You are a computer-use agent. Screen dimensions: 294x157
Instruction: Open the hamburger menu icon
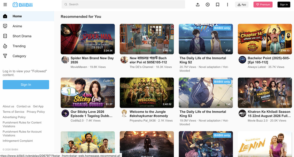coord(5,5)
